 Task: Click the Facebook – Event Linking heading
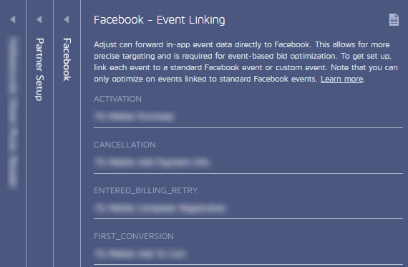pos(160,20)
